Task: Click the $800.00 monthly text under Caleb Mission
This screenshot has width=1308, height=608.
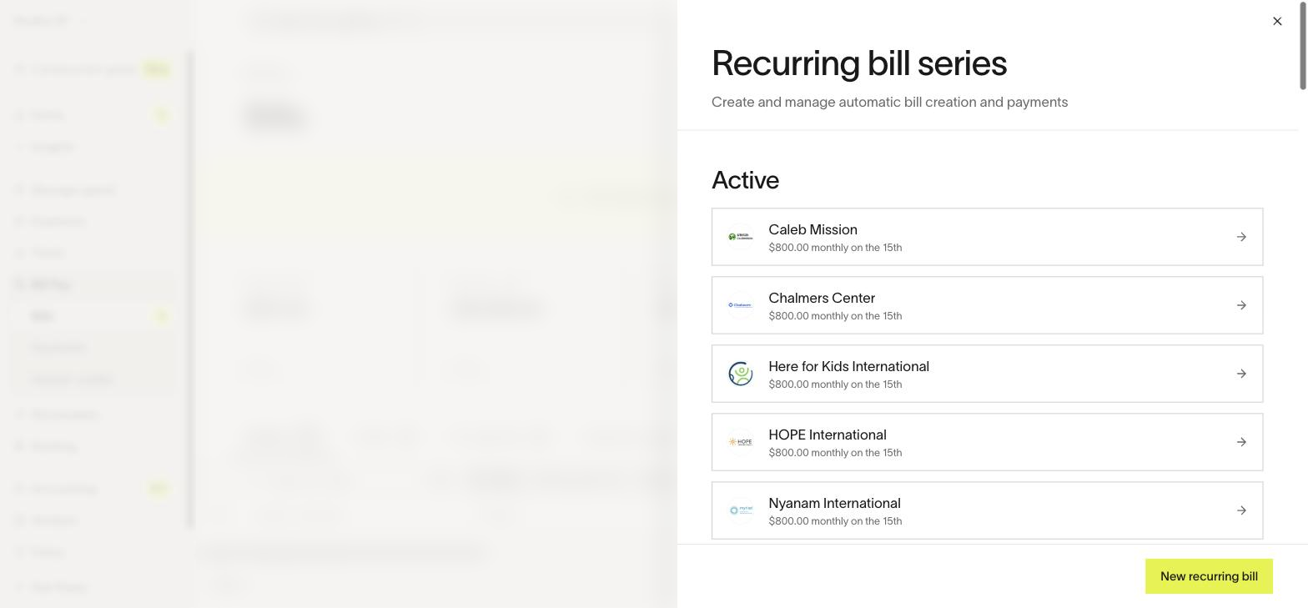Action: pyautogui.click(x=835, y=248)
